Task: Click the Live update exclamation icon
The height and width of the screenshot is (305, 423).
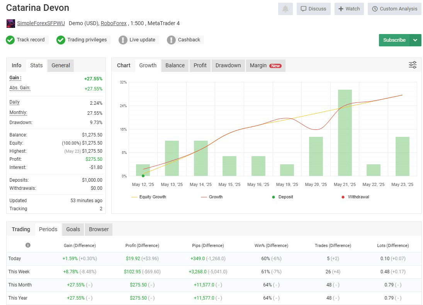Action: (123, 40)
